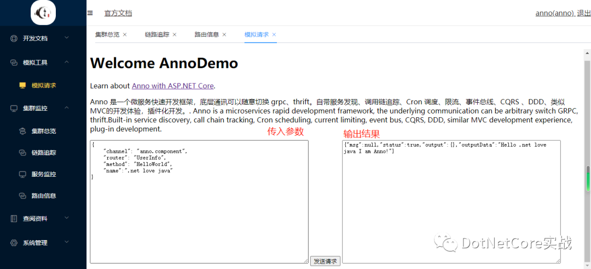Open 路由信息 in the sidebar
The width and height of the screenshot is (591, 269).
(x=44, y=196)
